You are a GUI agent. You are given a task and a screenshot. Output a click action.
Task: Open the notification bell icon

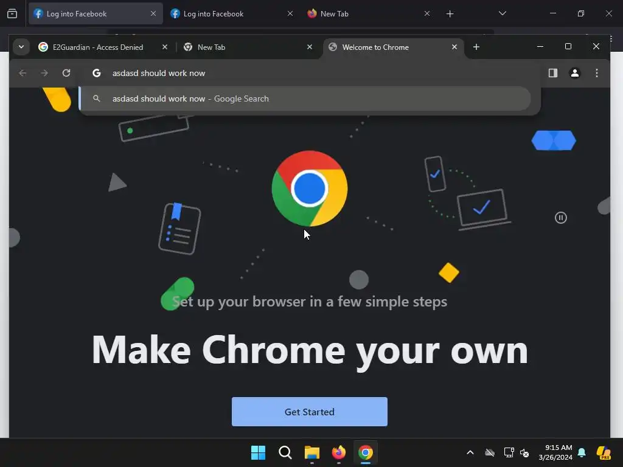point(582,452)
